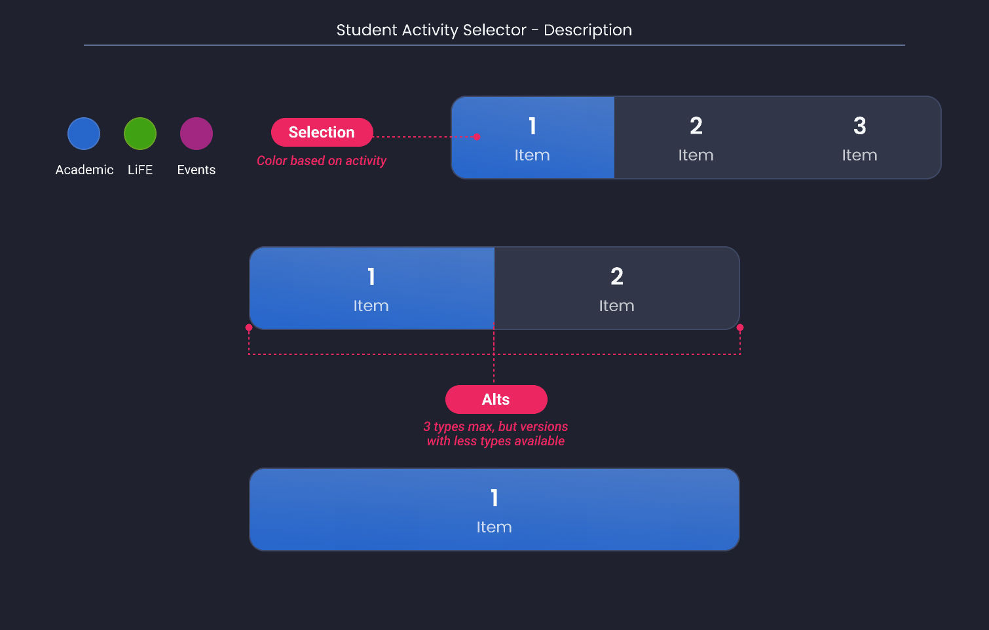Image resolution: width=989 pixels, height=630 pixels.
Task: Select Item 3 in the three-item selector
Action: pyautogui.click(x=859, y=138)
